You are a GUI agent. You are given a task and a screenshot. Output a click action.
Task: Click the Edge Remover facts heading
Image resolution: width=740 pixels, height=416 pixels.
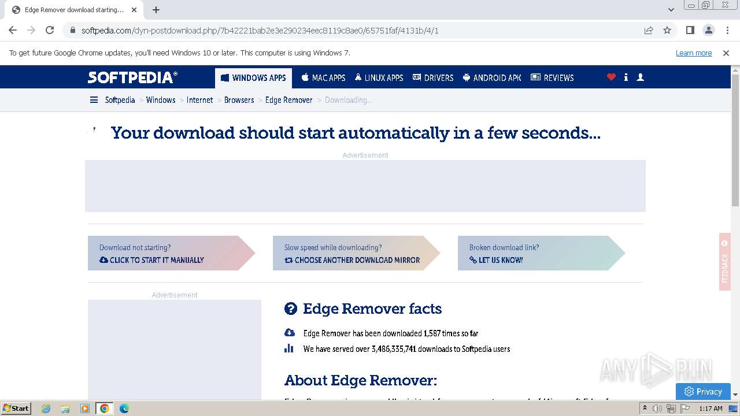coord(372,309)
